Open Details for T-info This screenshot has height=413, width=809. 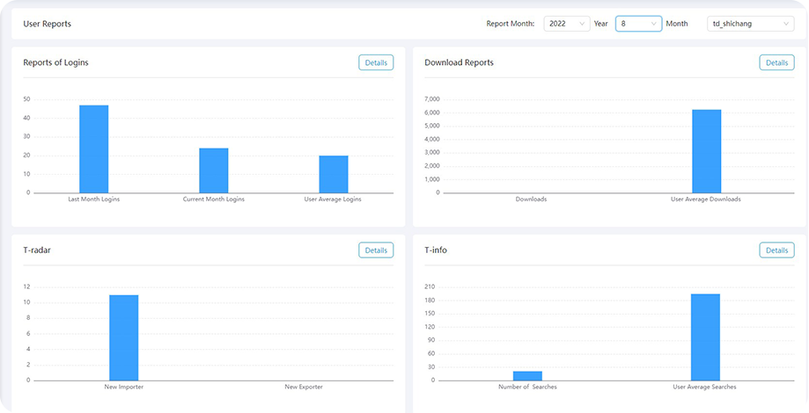click(776, 250)
